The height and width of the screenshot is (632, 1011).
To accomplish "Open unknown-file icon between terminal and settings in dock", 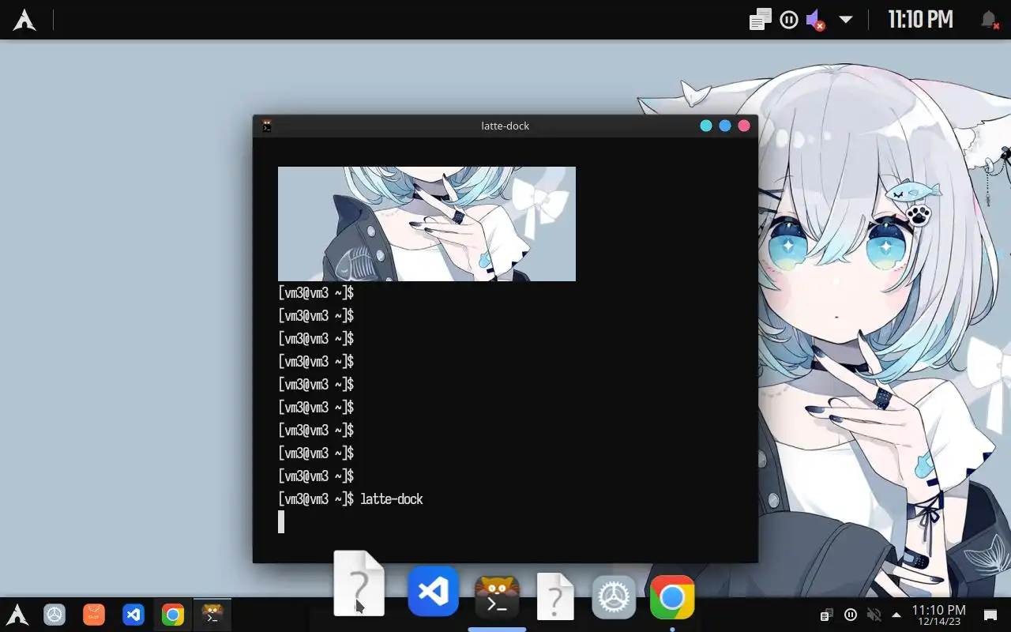I will coord(555,596).
